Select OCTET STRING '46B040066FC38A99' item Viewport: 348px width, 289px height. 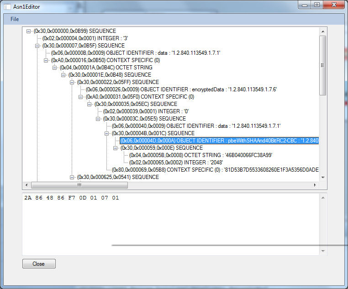point(201,155)
